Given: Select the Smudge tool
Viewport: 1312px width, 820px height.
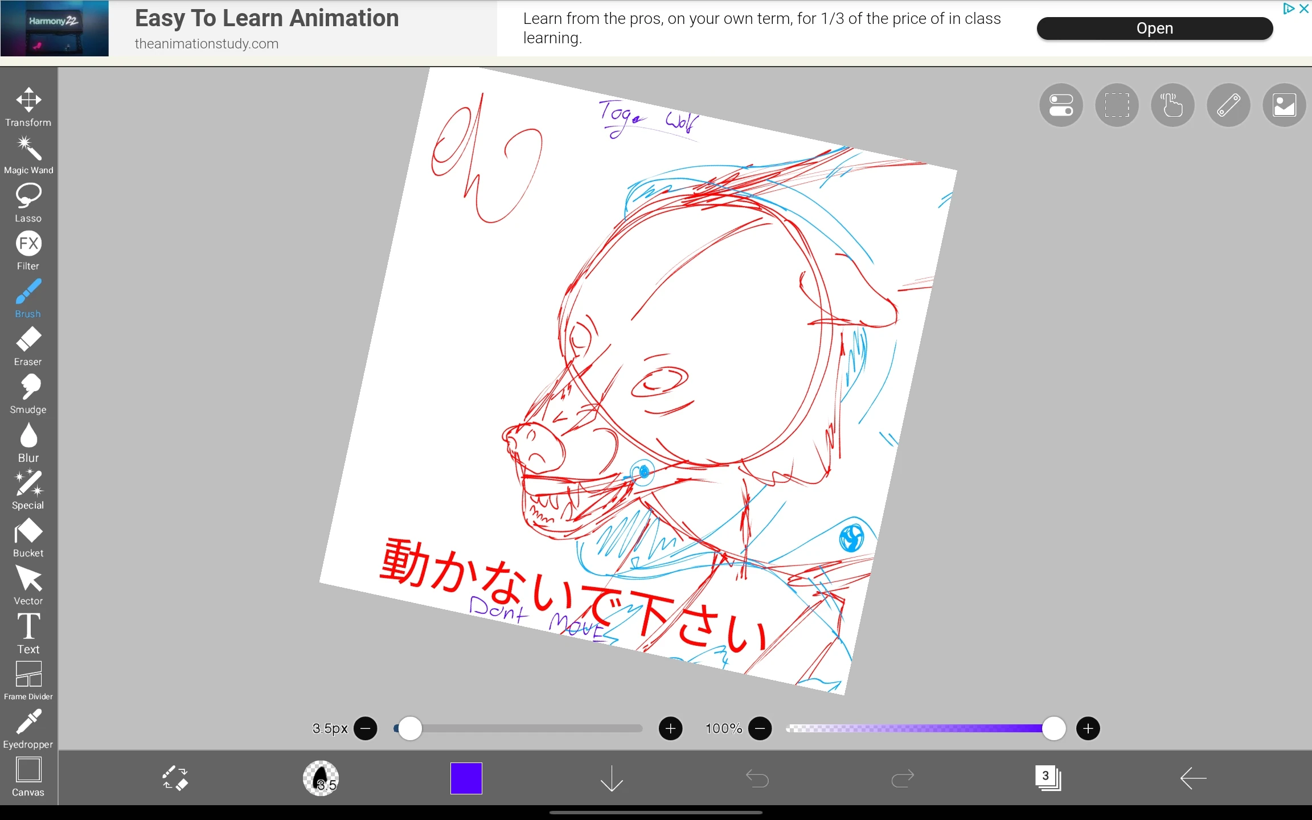Looking at the screenshot, I should (28, 394).
